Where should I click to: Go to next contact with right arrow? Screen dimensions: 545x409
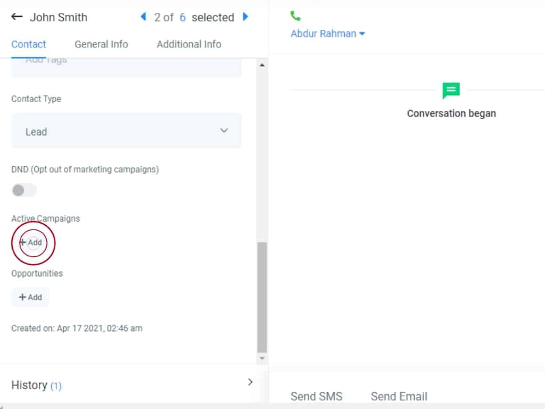pyautogui.click(x=245, y=17)
